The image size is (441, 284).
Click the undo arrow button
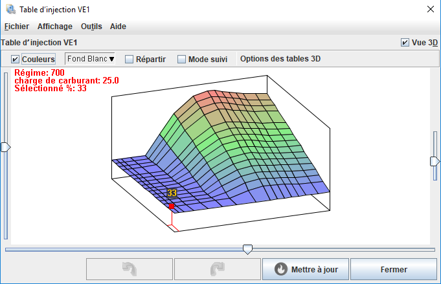pos(130,268)
